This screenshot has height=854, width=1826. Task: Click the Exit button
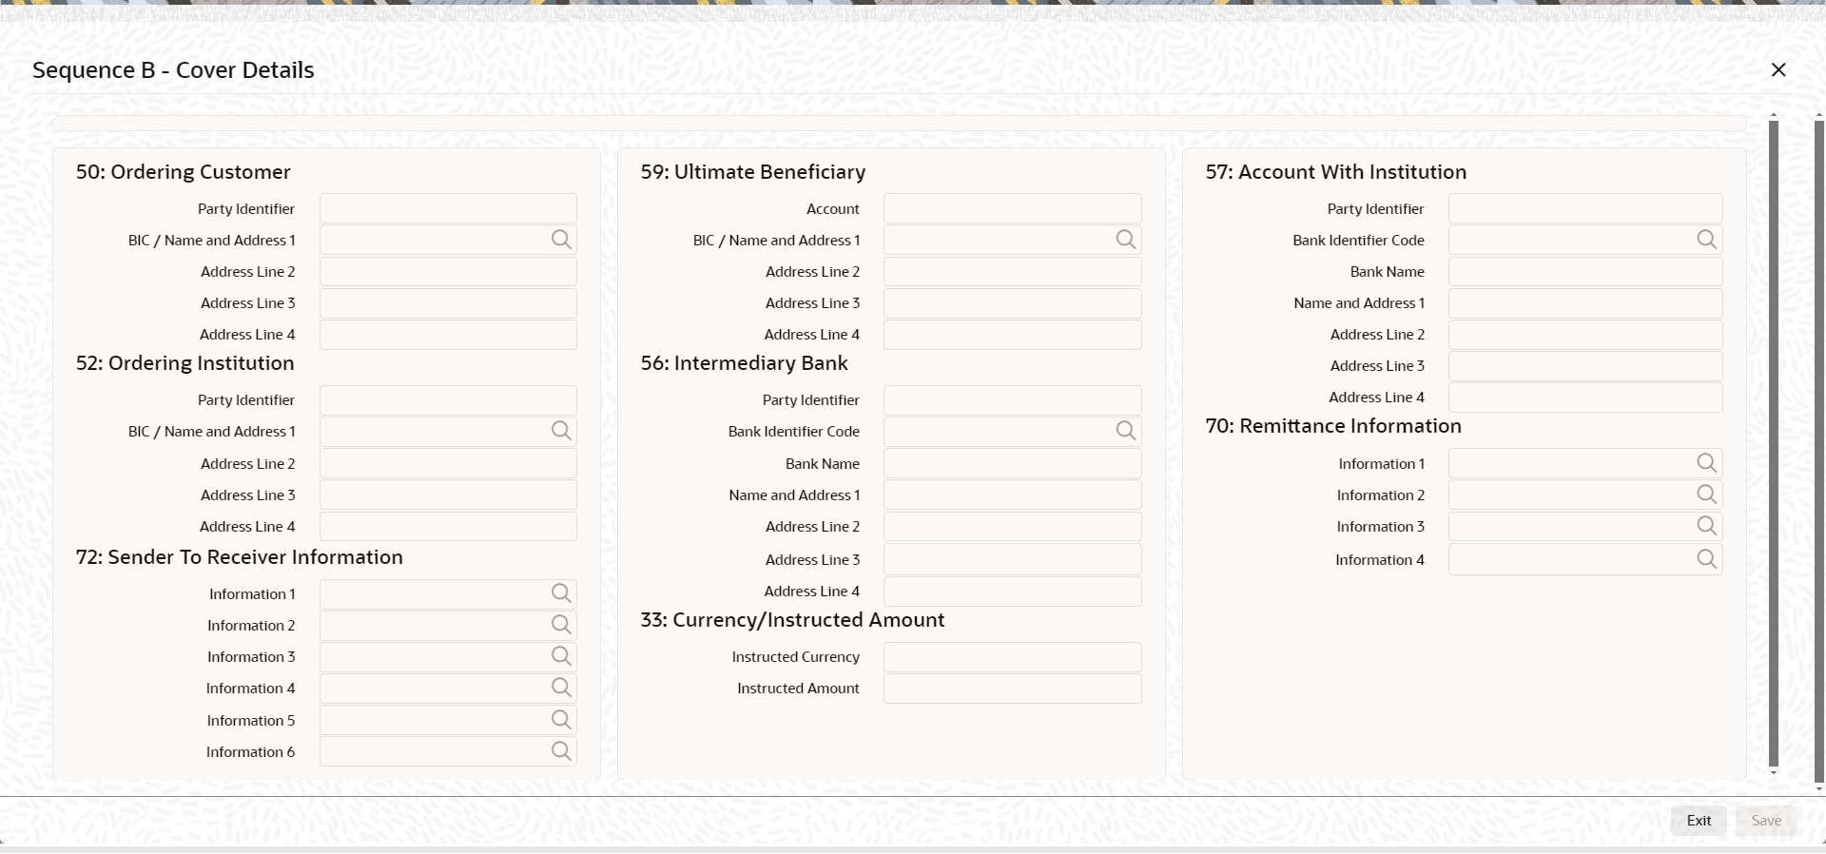(x=1699, y=821)
